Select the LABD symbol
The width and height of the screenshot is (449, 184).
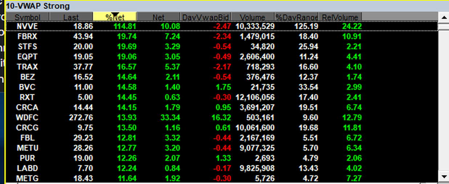28,168
